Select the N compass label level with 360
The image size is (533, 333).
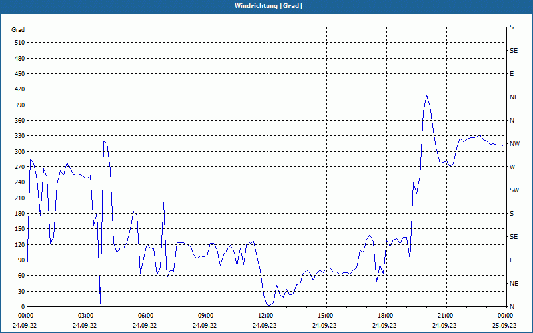pyautogui.click(x=512, y=121)
